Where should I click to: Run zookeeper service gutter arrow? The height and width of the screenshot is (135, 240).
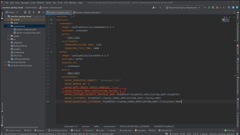click(51, 23)
